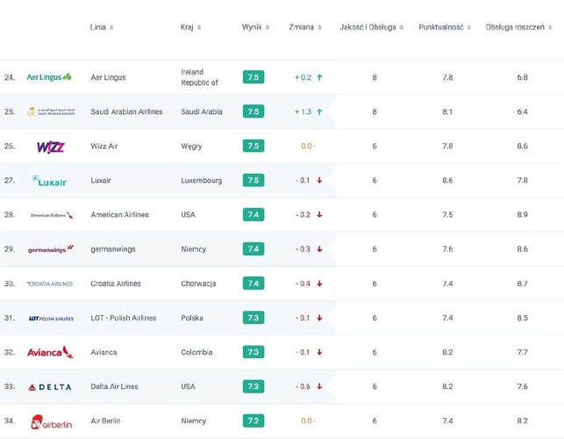Click the Wizz Air logo
564x439 pixels.
51,147
